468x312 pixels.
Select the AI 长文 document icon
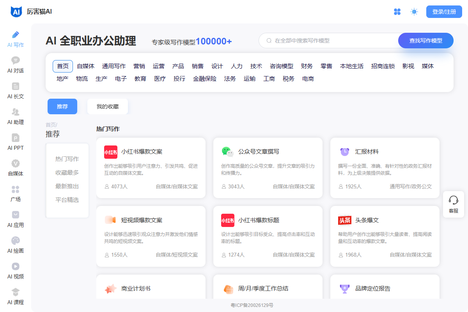pos(16,86)
